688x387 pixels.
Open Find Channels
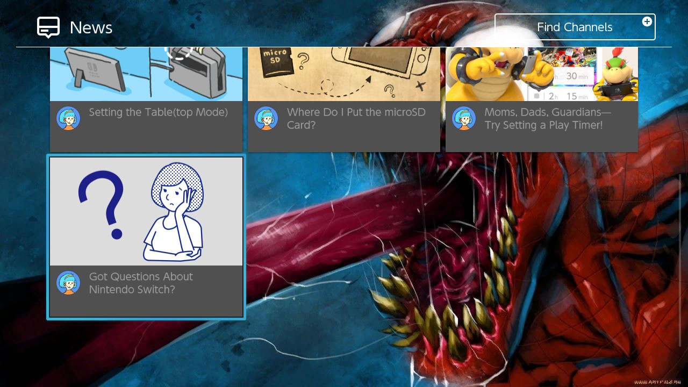click(x=575, y=27)
